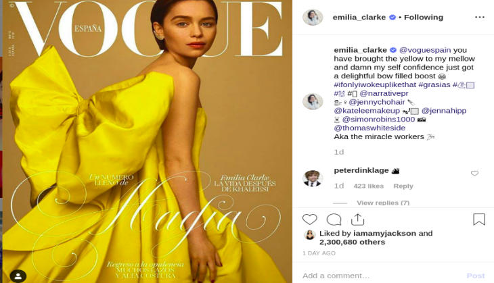Share the post with the upload arrow icon

point(357,219)
